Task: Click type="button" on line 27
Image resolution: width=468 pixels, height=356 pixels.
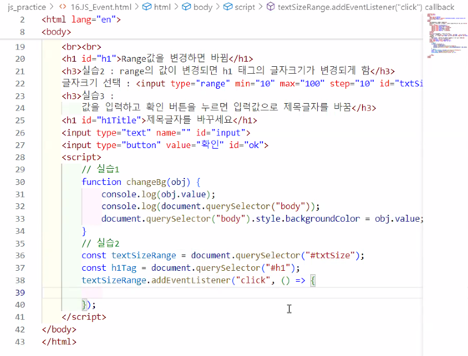Action: click(128, 145)
